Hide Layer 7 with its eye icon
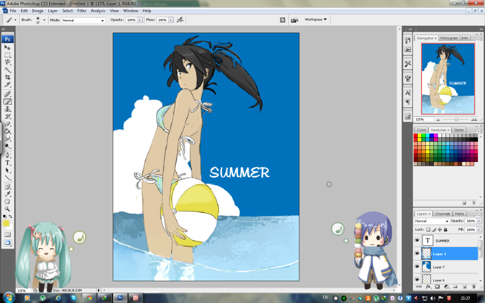Screen dimensions: 485x303 (x=417, y=267)
